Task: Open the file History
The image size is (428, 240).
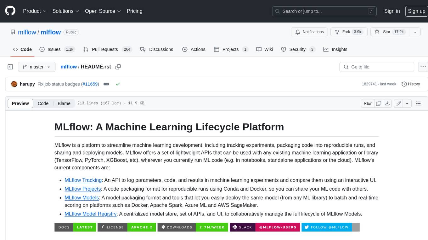Action: tap(411, 84)
